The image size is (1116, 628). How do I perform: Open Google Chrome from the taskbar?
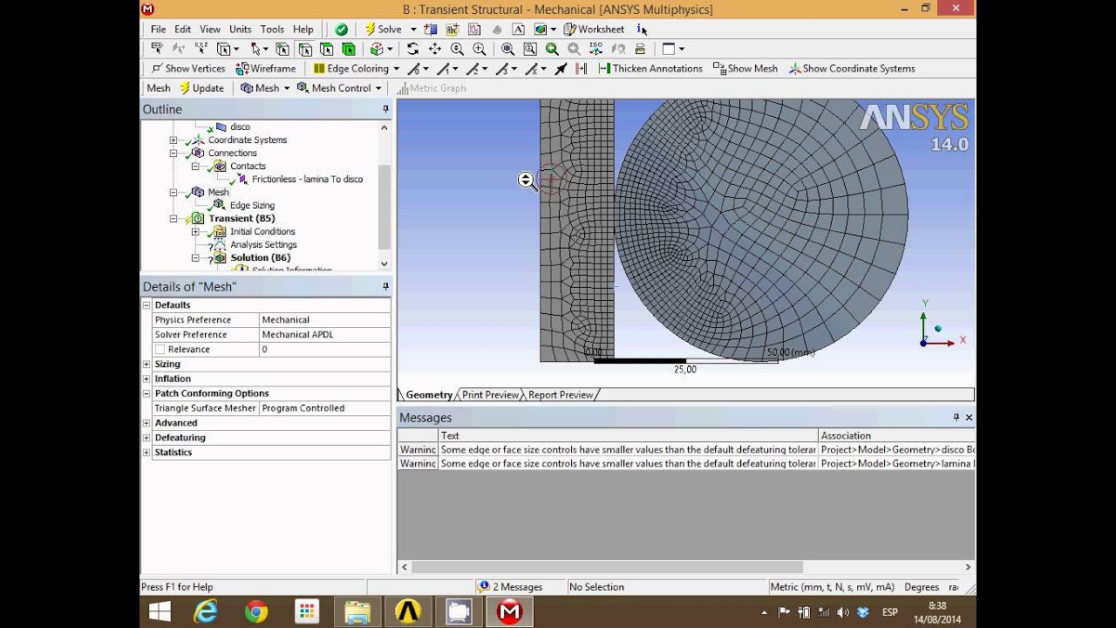(x=255, y=611)
